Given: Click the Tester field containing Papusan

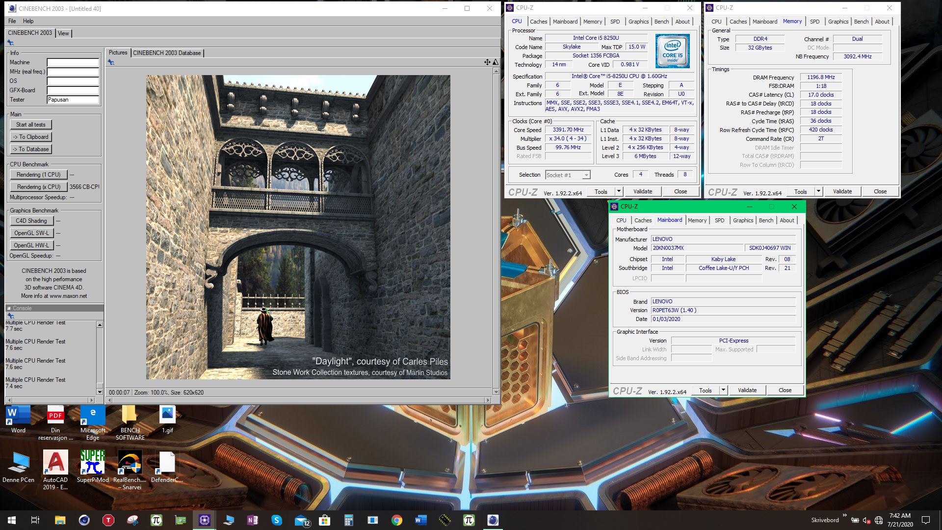Looking at the screenshot, I should point(73,100).
